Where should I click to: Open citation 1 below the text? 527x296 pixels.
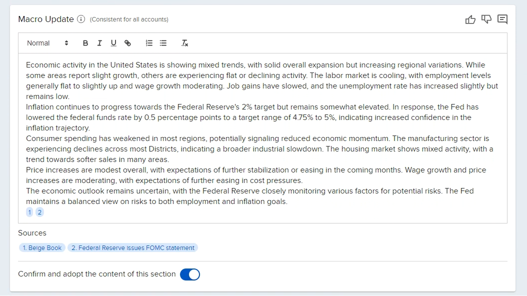29,212
